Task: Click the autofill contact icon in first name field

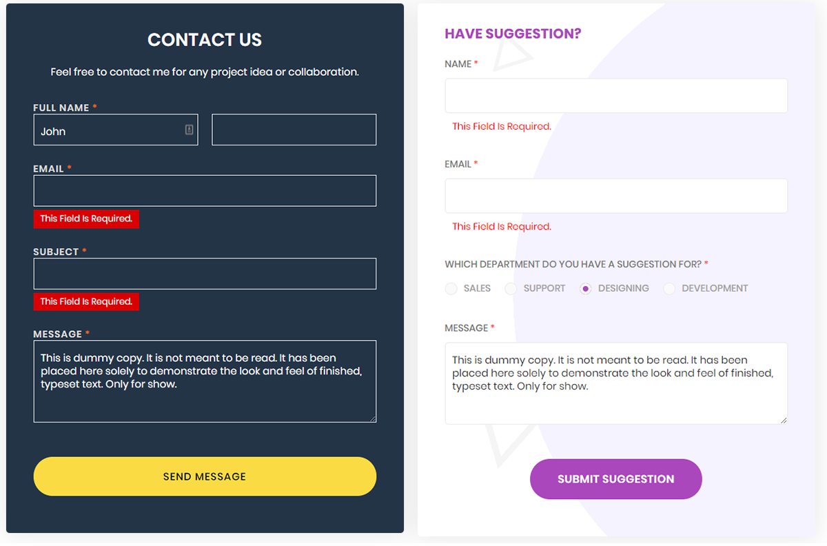Action: click(190, 130)
